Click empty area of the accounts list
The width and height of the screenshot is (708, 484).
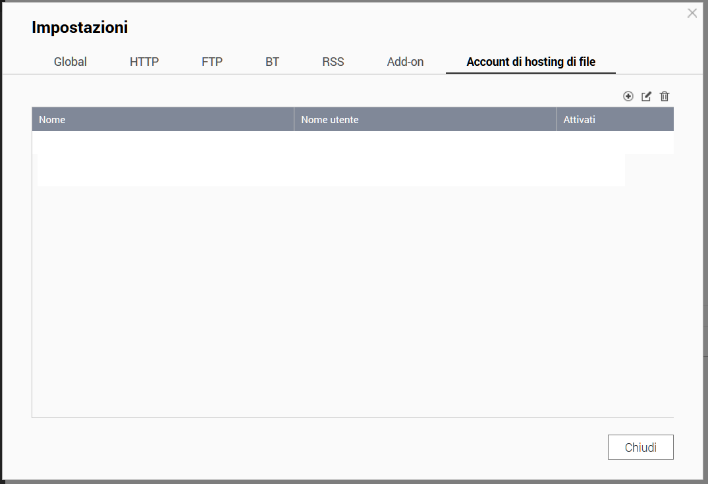coord(329,296)
